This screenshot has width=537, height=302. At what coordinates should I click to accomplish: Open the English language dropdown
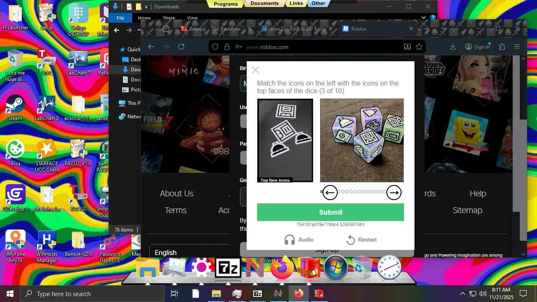[x=189, y=253]
